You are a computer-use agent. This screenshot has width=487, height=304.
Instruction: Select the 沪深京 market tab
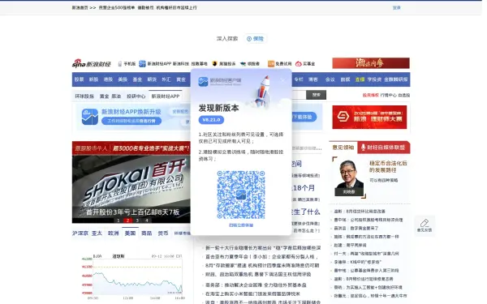coord(80,233)
